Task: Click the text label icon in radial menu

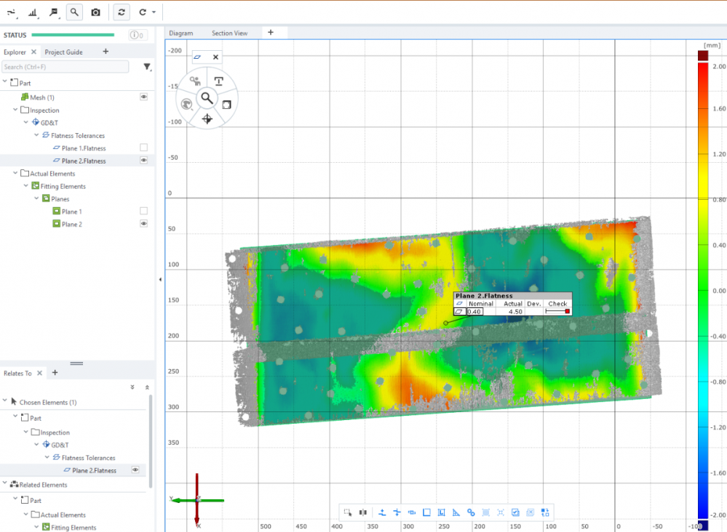Action: click(x=218, y=82)
